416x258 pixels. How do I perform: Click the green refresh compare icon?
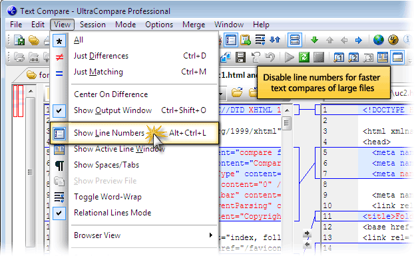click(x=304, y=57)
